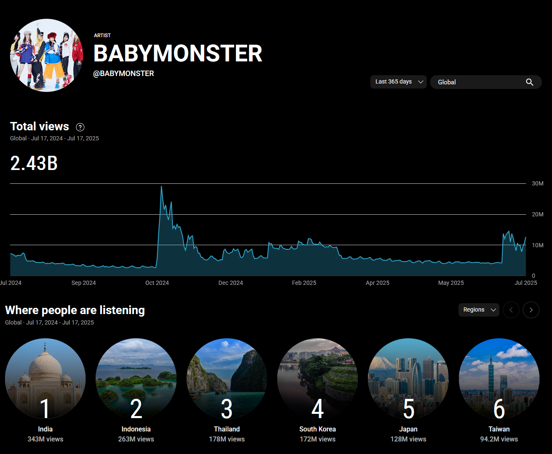Click the 128M views text
The height and width of the screenshot is (454, 552).
click(408, 439)
